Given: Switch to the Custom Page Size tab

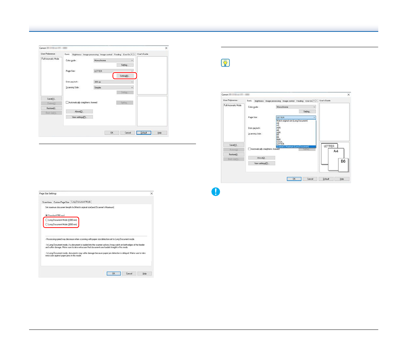Looking at the screenshot, I should point(61,202).
